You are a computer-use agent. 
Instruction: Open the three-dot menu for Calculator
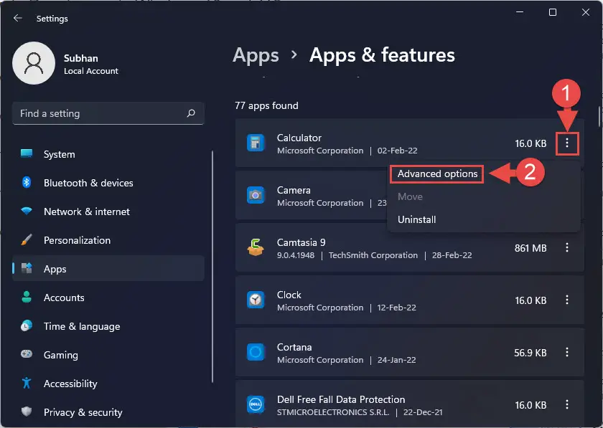[x=567, y=143]
